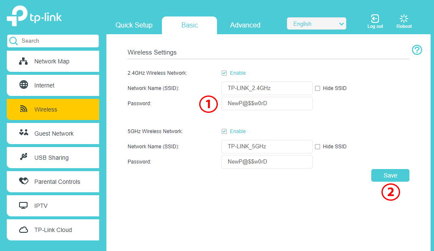Disable the 5GHz wireless network checkbox
Image resolution: width=434 pixels, height=251 pixels.
pos(224,131)
